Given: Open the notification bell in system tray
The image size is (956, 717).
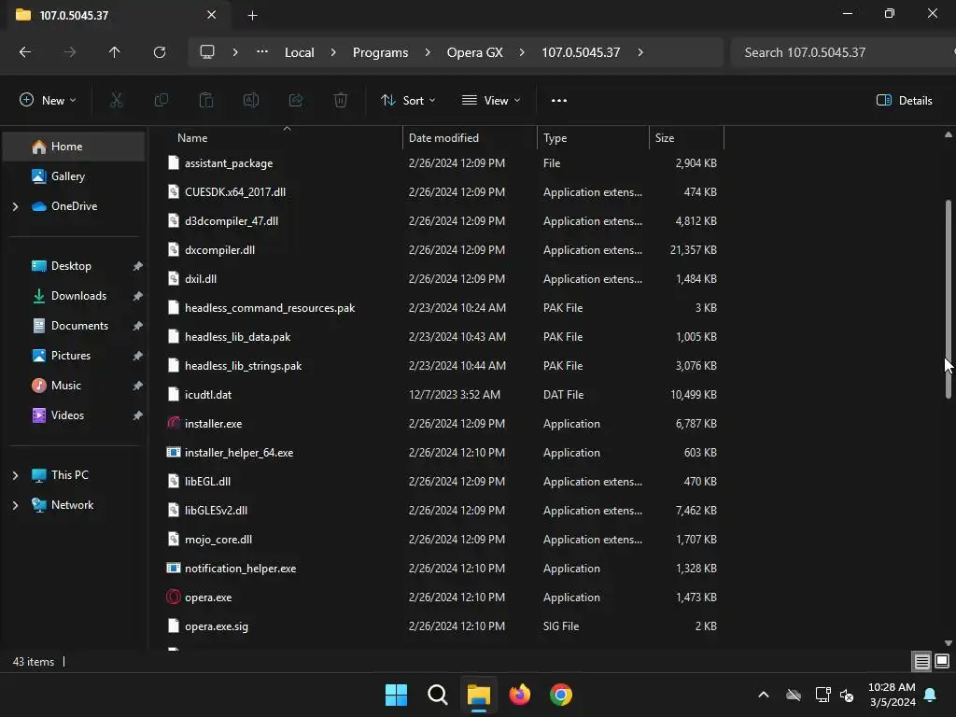Looking at the screenshot, I should click(x=931, y=695).
